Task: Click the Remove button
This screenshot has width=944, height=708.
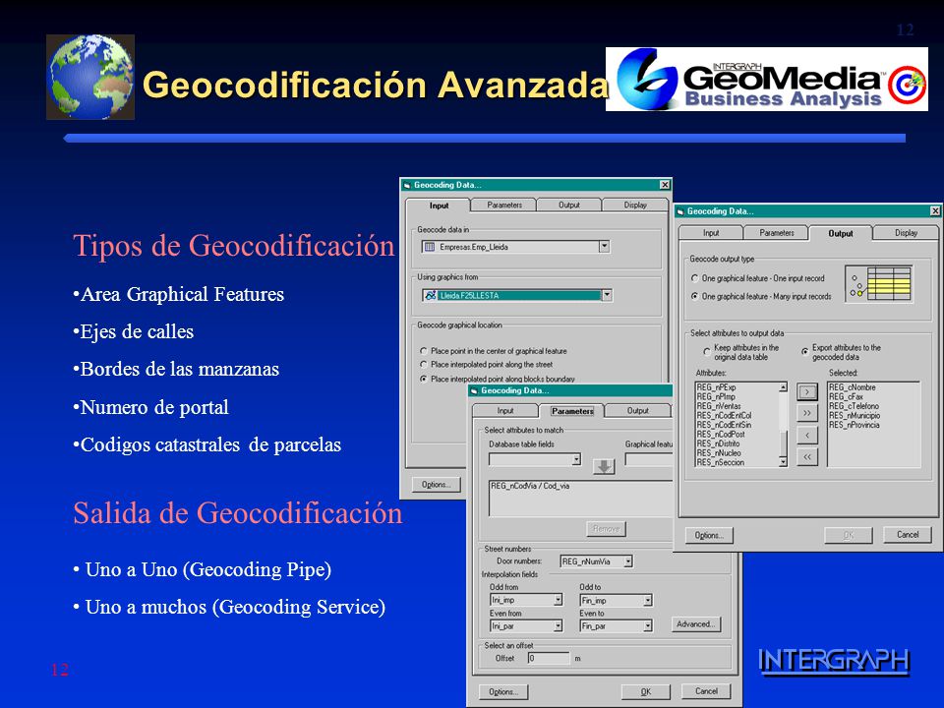Action: click(607, 529)
